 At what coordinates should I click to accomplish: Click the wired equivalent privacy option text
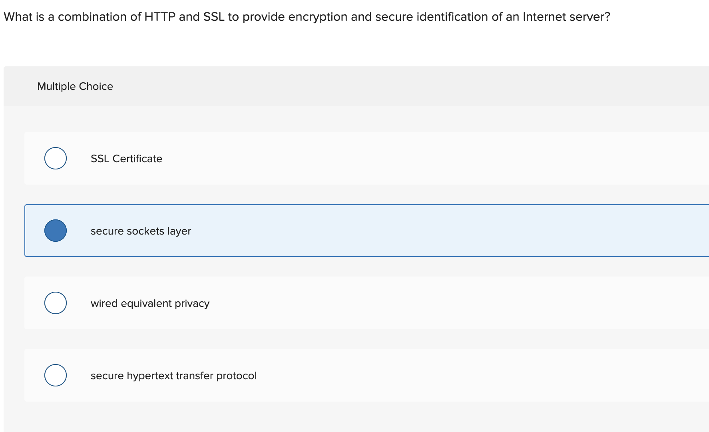point(150,303)
